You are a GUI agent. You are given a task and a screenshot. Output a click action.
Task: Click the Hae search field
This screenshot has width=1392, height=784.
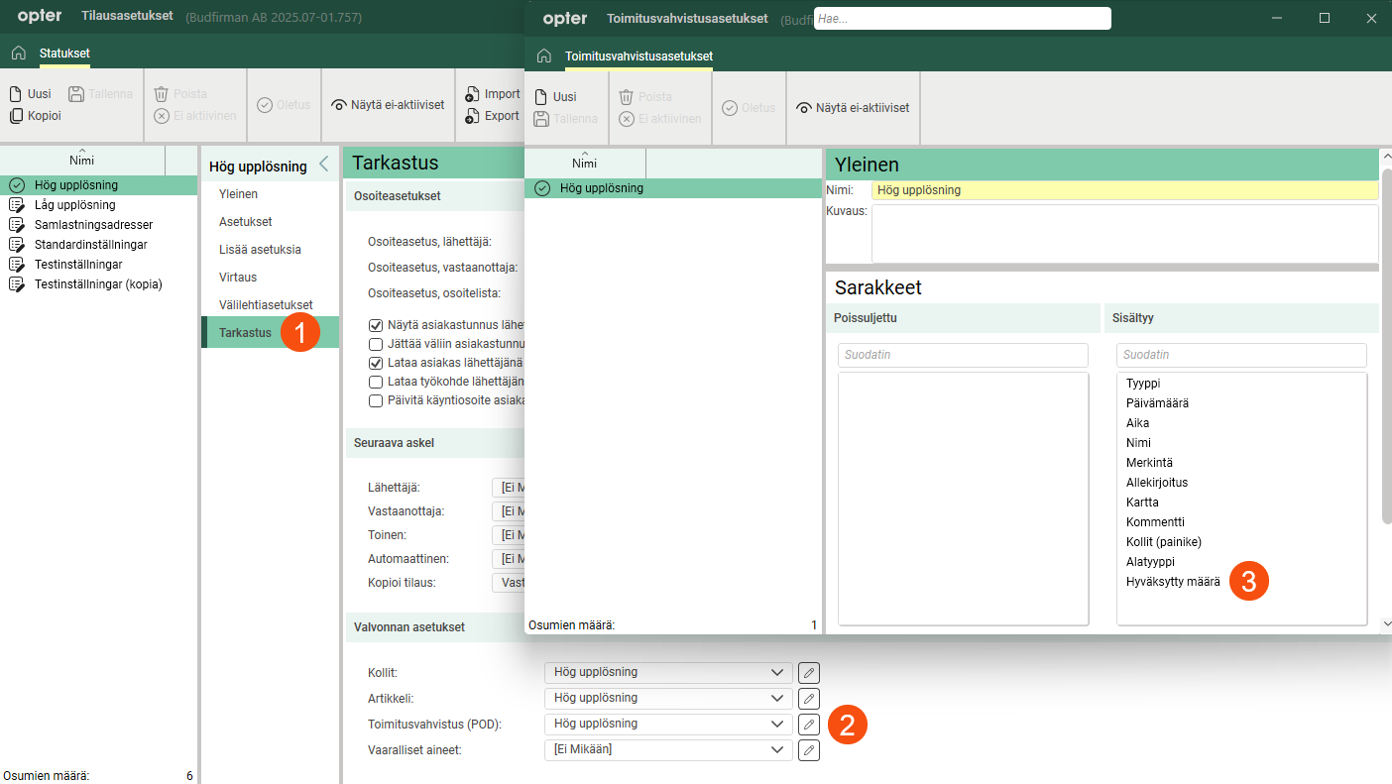click(962, 19)
